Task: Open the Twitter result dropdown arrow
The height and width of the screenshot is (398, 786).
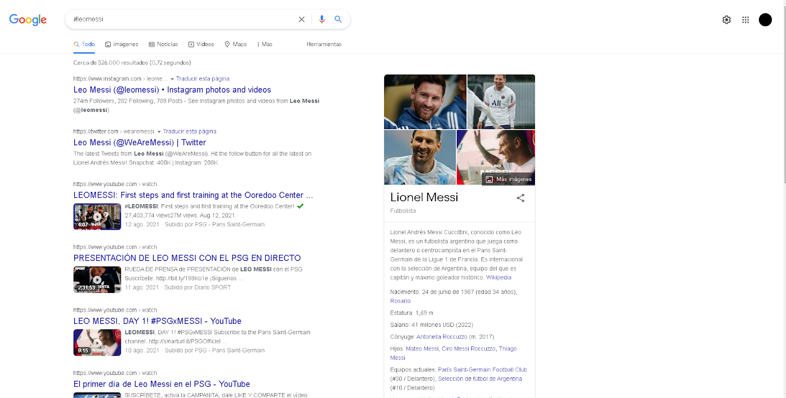Action: 159,132
